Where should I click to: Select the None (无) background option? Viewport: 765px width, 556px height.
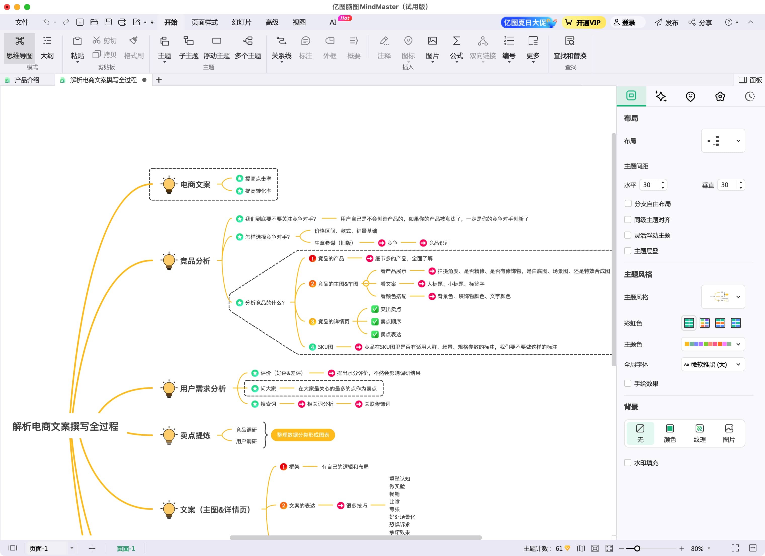click(x=640, y=433)
